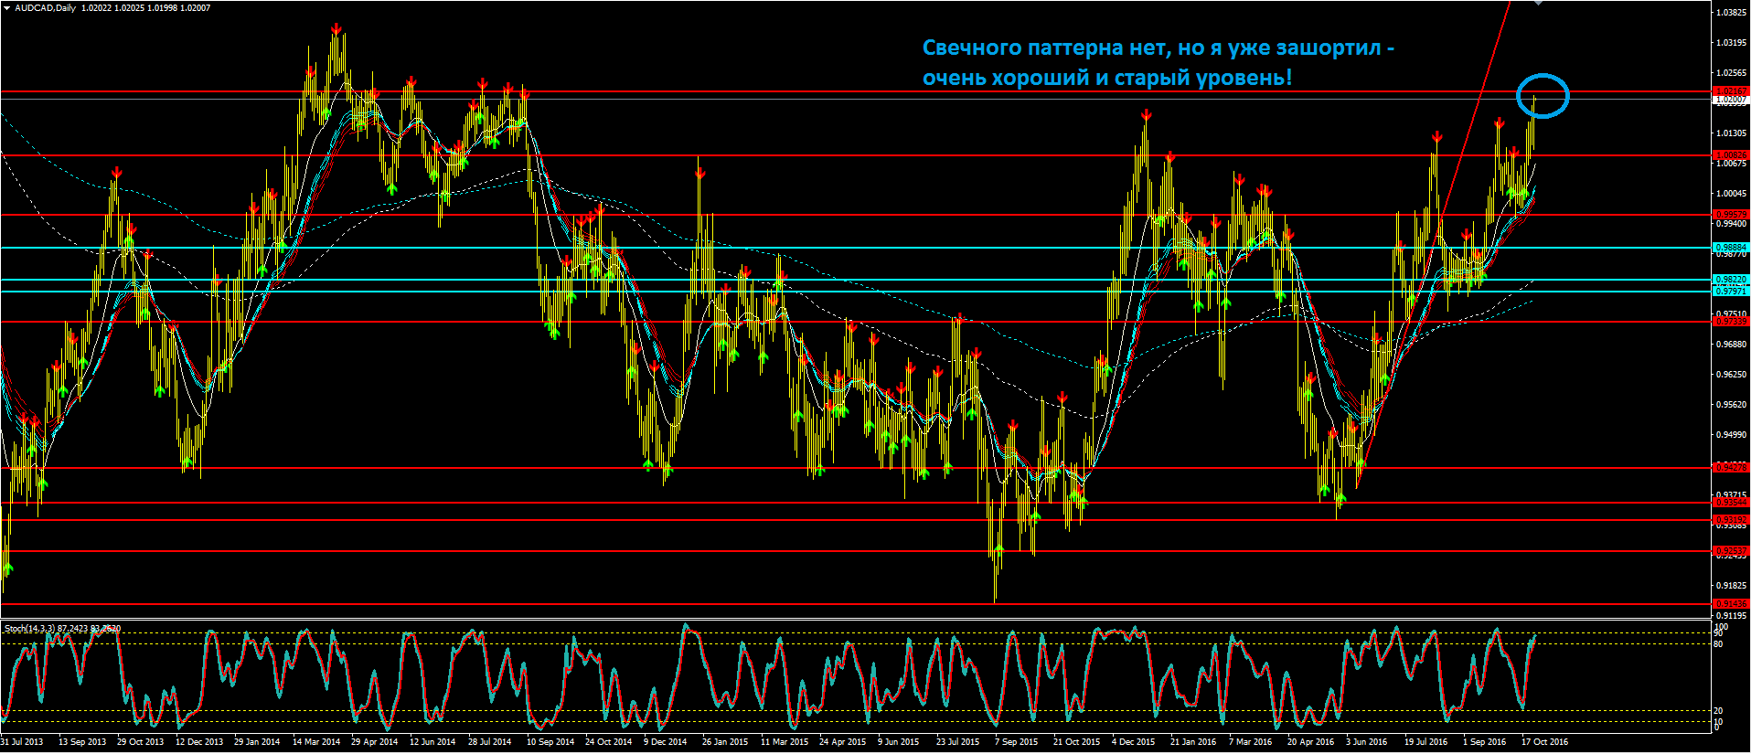Image resolution: width=1751 pixels, height=754 pixels.
Task: Click the white current price label 1.02007
Action: (x=1731, y=99)
